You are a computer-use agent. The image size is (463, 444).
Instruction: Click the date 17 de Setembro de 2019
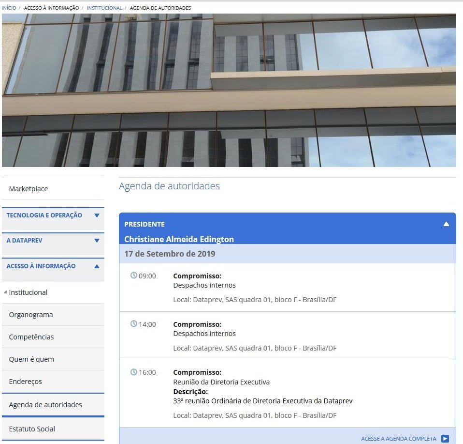pyautogui.click(x=170, y=254)
